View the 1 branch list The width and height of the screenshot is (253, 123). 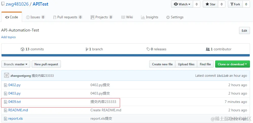click(x=94, y=49)
